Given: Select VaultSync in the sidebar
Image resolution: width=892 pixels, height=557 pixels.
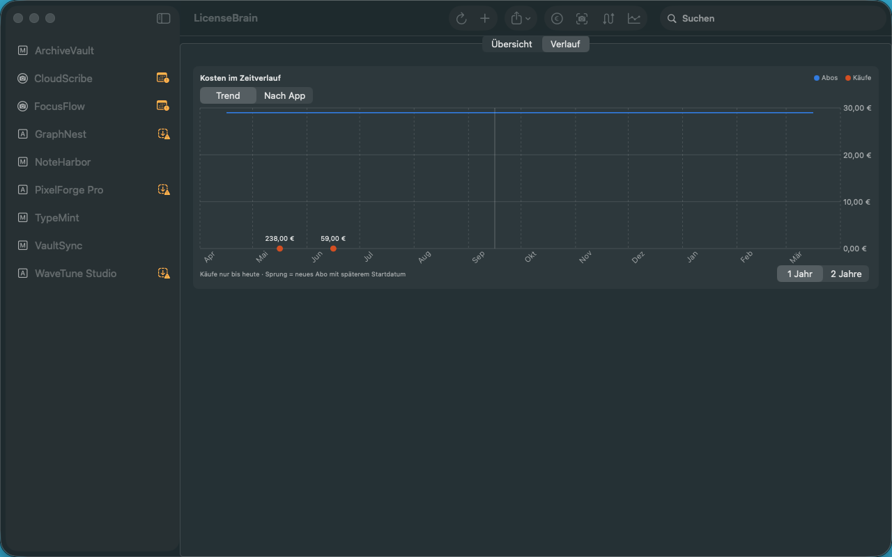Looking at the screenshot, I should click(x=92, y=246).
